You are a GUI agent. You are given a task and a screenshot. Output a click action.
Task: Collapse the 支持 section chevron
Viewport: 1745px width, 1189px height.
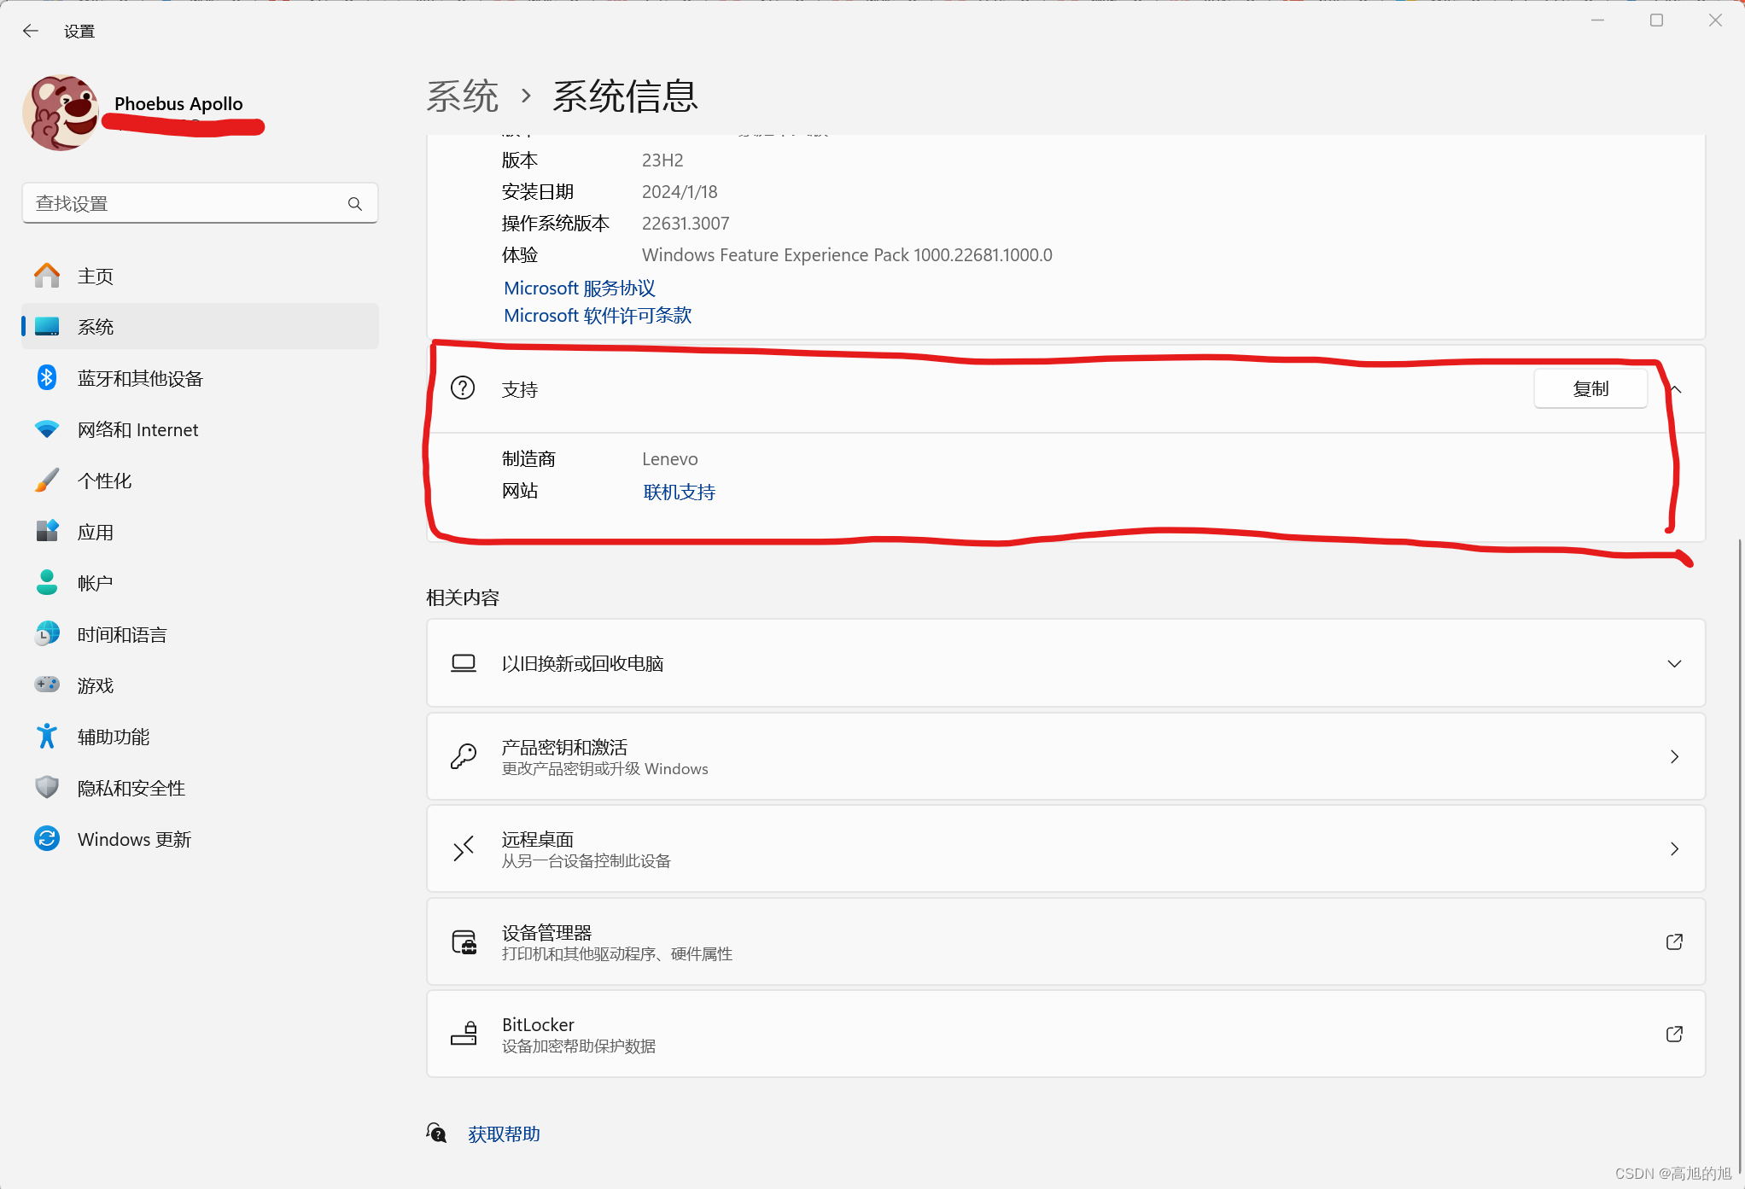[x=1676, y=389]
